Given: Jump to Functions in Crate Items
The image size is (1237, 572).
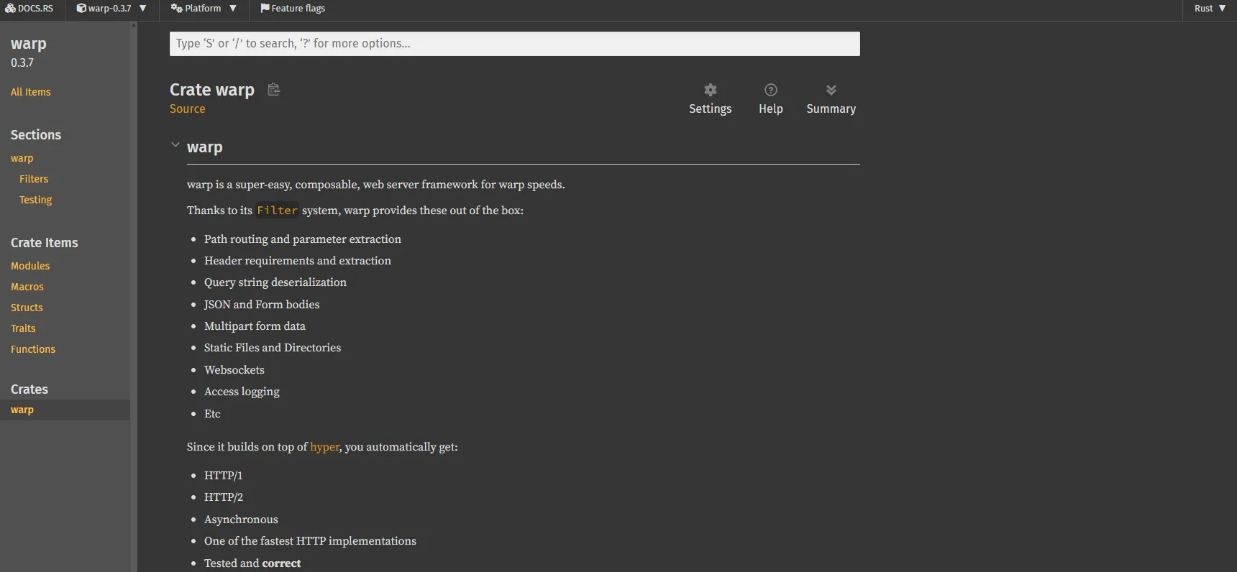Looking at the screenshot, I should coord(33,349).
